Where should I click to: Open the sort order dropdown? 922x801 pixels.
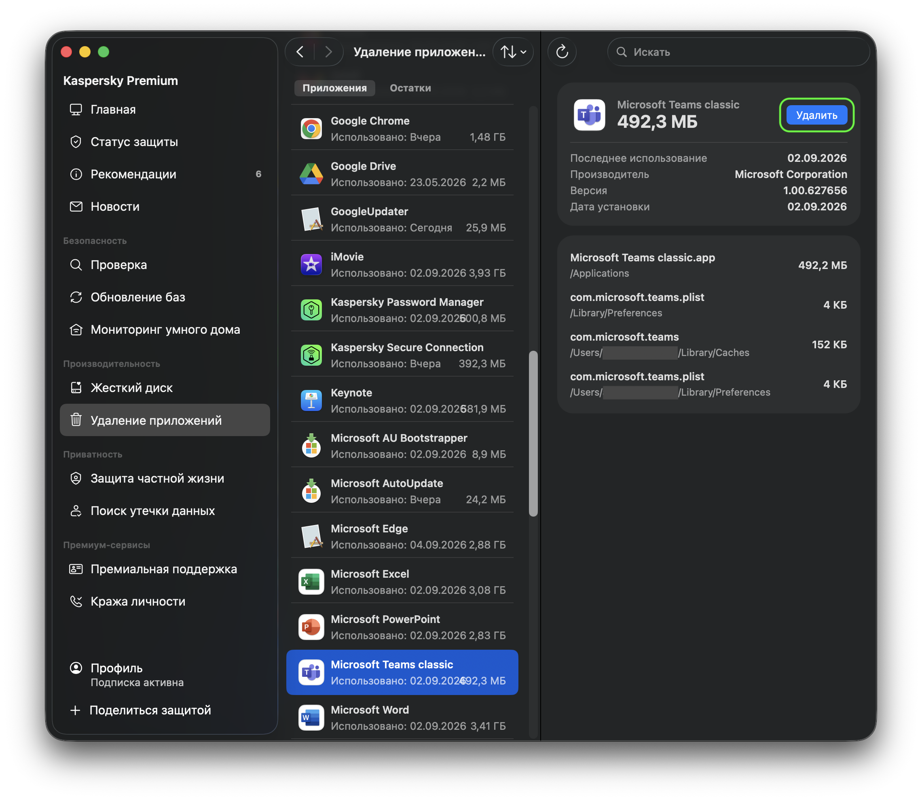pyautogui.click(x=513, y=52)
